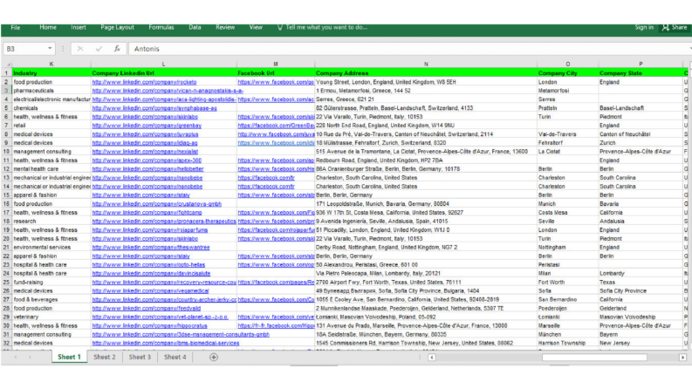Open the Facebook link in row 25
This screenshot has width=692, height=389.
(276, 283)
